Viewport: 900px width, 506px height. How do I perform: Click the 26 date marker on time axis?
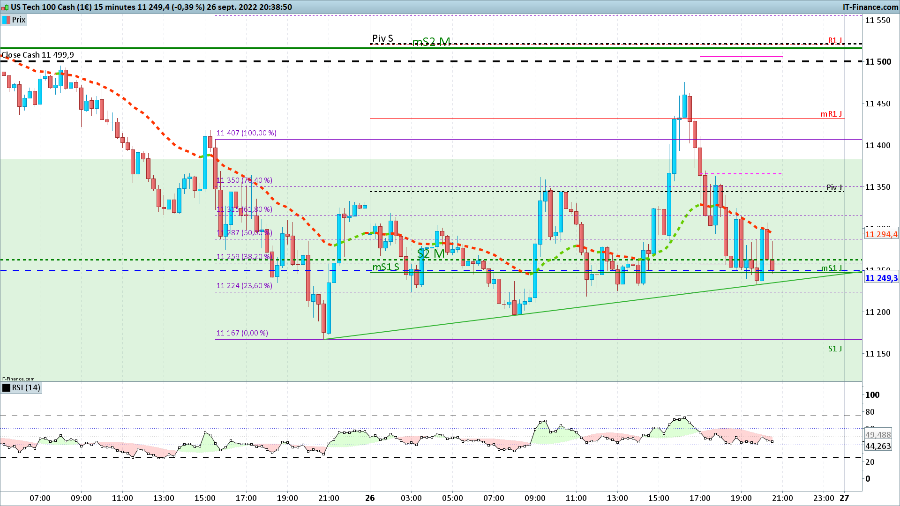[x=370, y=498]
